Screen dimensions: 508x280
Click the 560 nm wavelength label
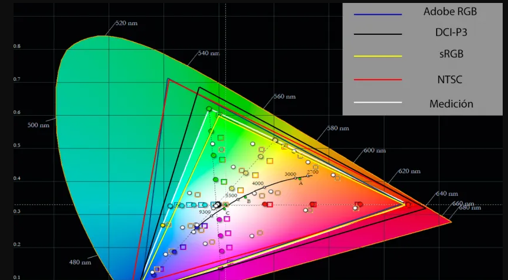[x=284, y=96]
